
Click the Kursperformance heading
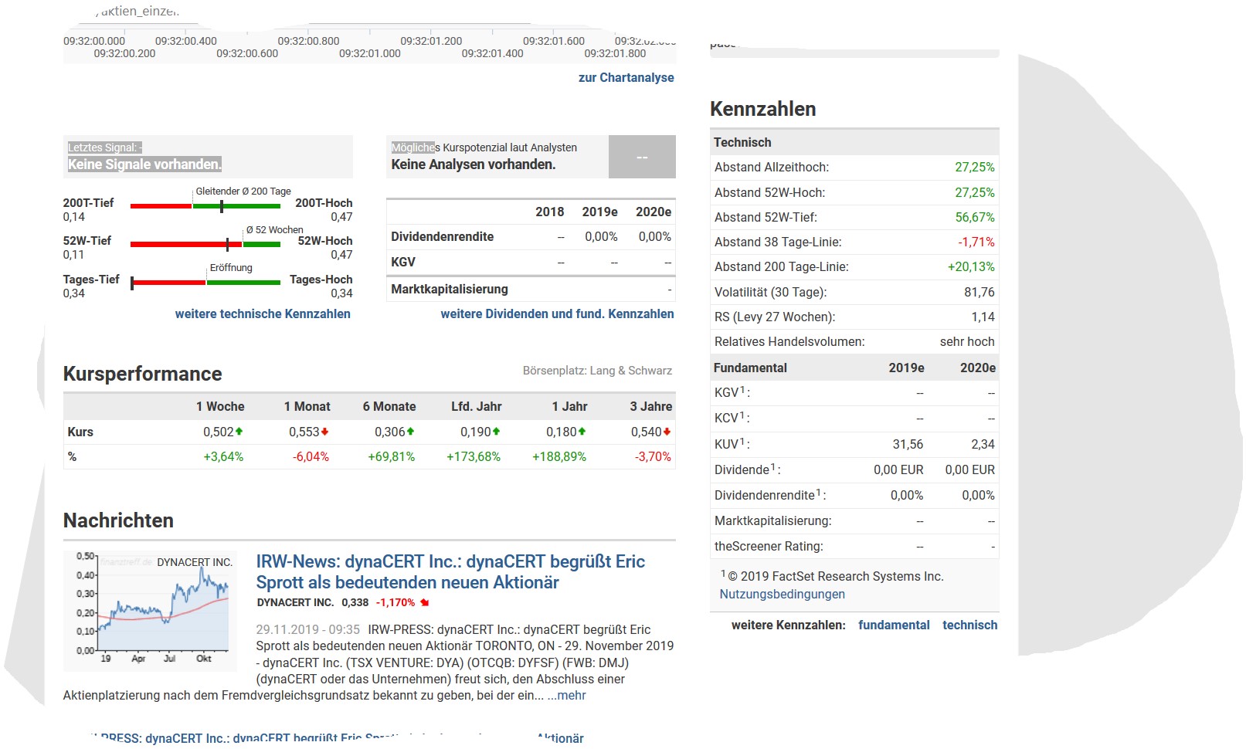coord(143,374)
